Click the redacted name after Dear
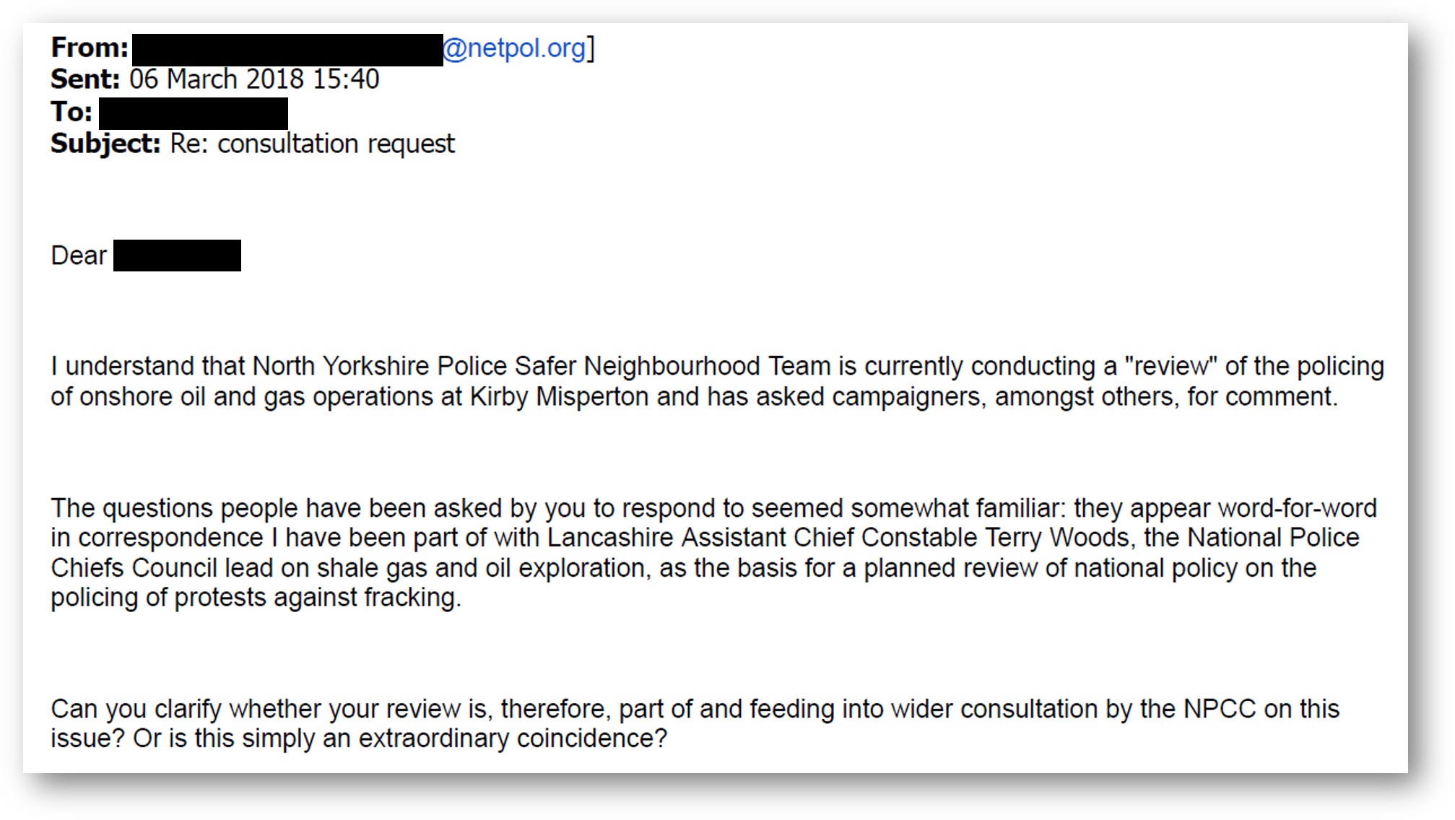 click(x=177, y=256)
